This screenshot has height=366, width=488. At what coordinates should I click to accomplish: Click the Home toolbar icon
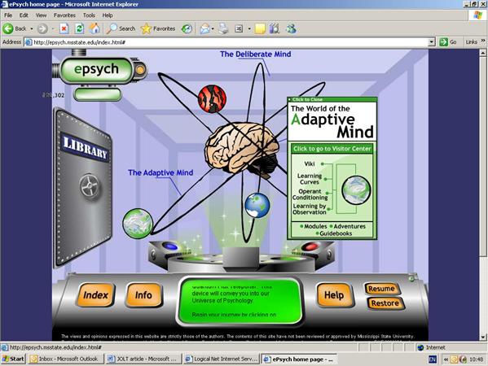[x=95, y=28]
